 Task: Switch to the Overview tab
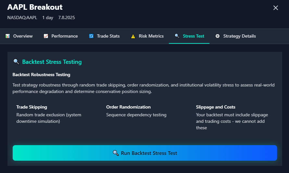[x=23, y=36]
